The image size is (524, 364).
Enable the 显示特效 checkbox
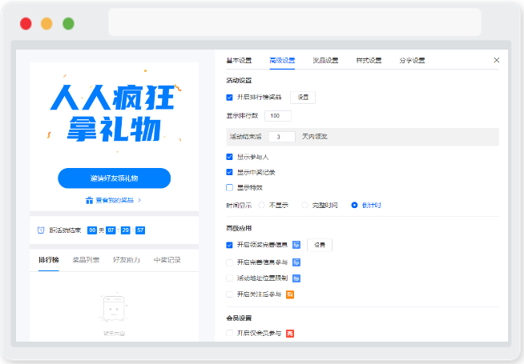pos(230,187)
